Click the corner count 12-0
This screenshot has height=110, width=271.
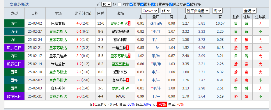[101, 23]
